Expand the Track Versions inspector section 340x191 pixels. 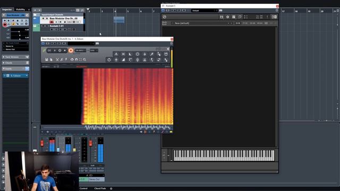pos(15,57)
